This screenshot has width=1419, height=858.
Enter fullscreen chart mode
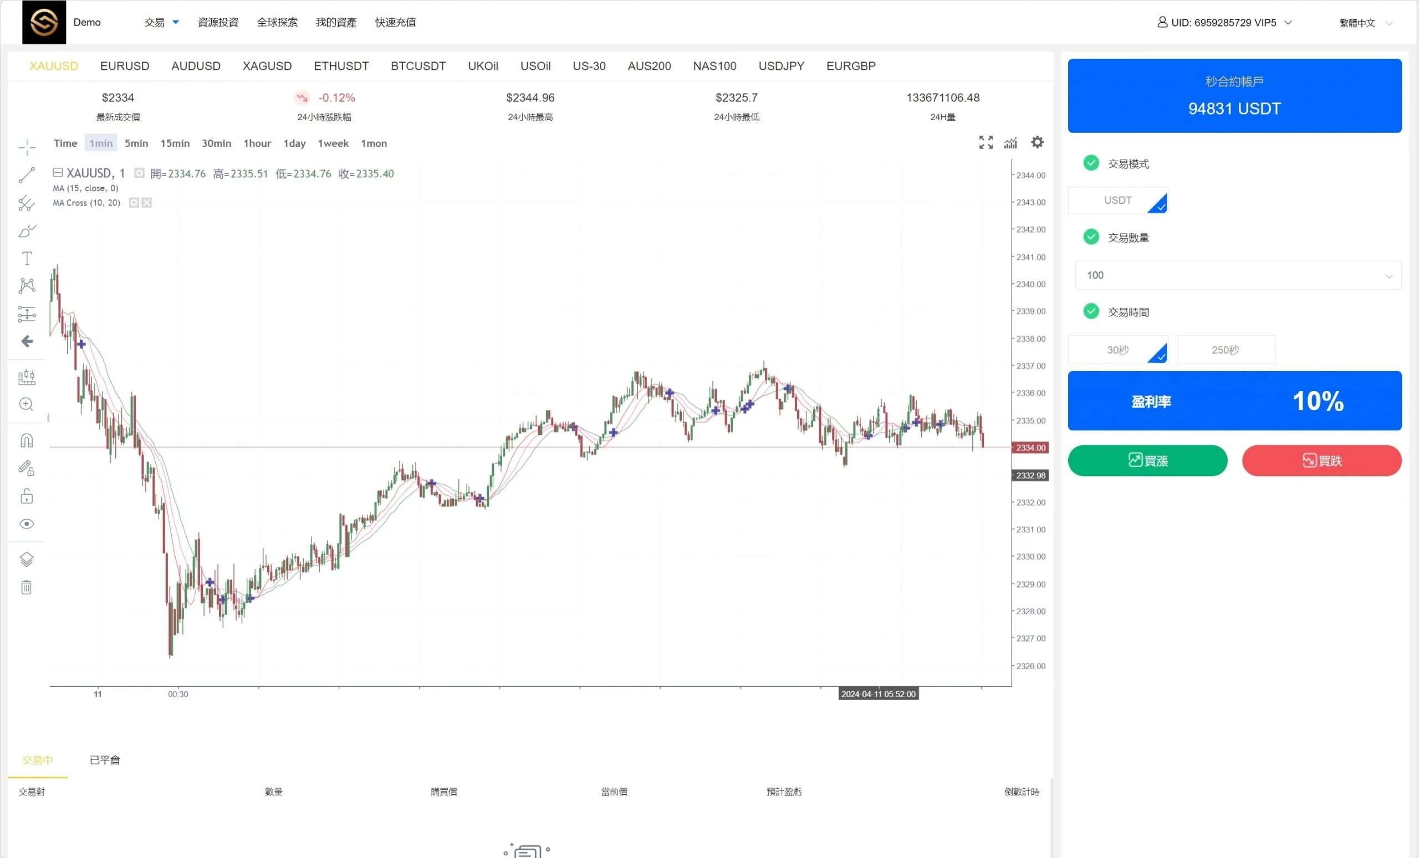[x=986, y=142]
